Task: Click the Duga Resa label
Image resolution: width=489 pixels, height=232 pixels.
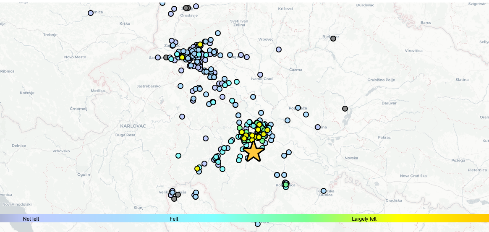Action: 126,136
